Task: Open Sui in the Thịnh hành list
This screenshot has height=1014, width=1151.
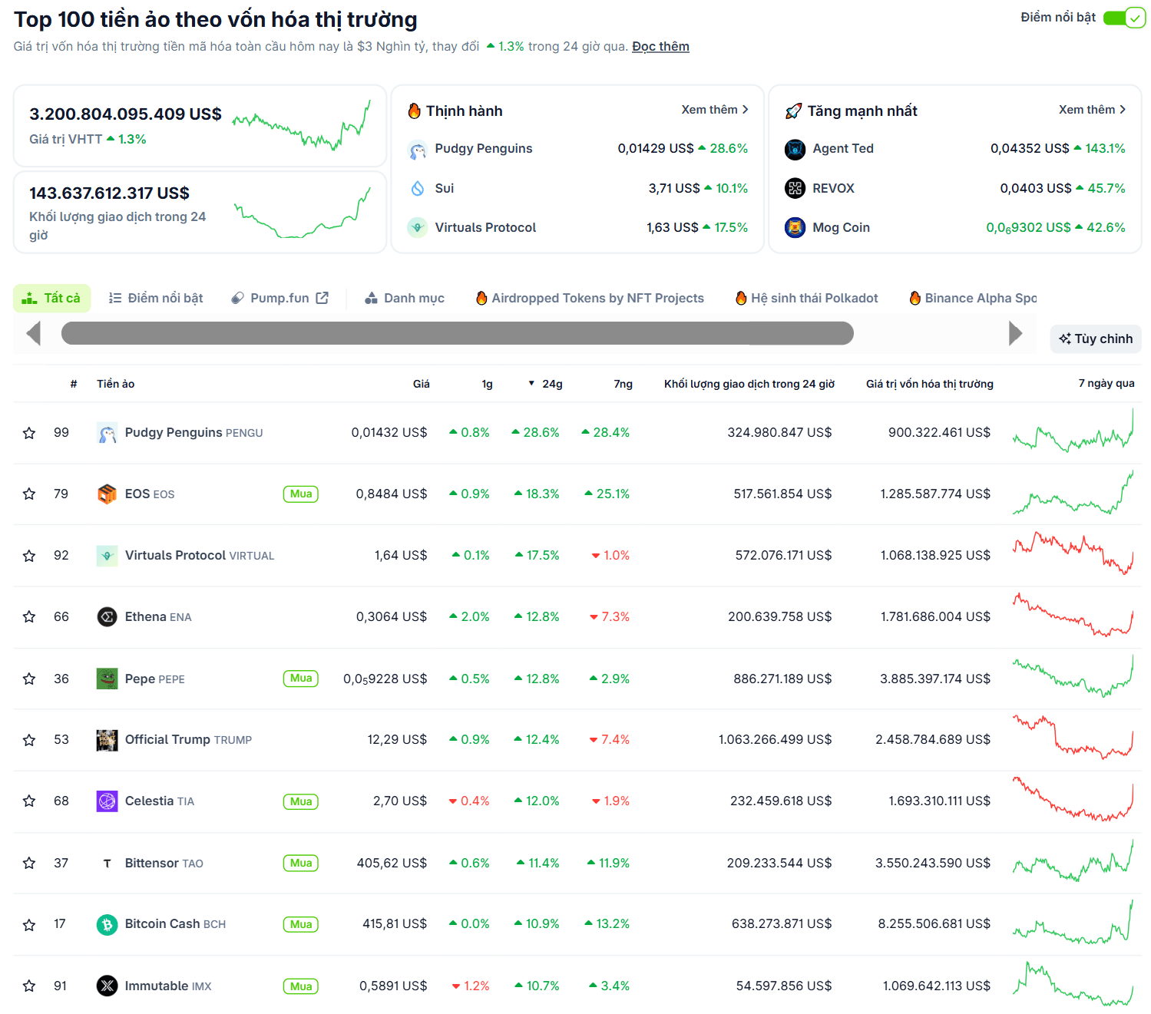Action: coord(445,189)
